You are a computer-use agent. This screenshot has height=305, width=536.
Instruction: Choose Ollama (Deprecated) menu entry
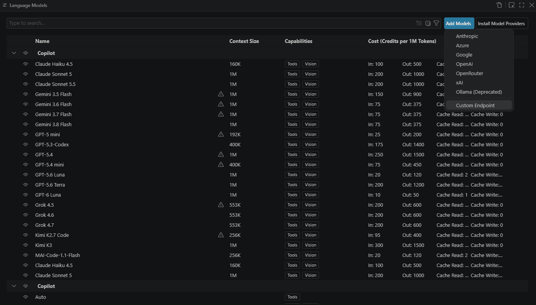479,92
